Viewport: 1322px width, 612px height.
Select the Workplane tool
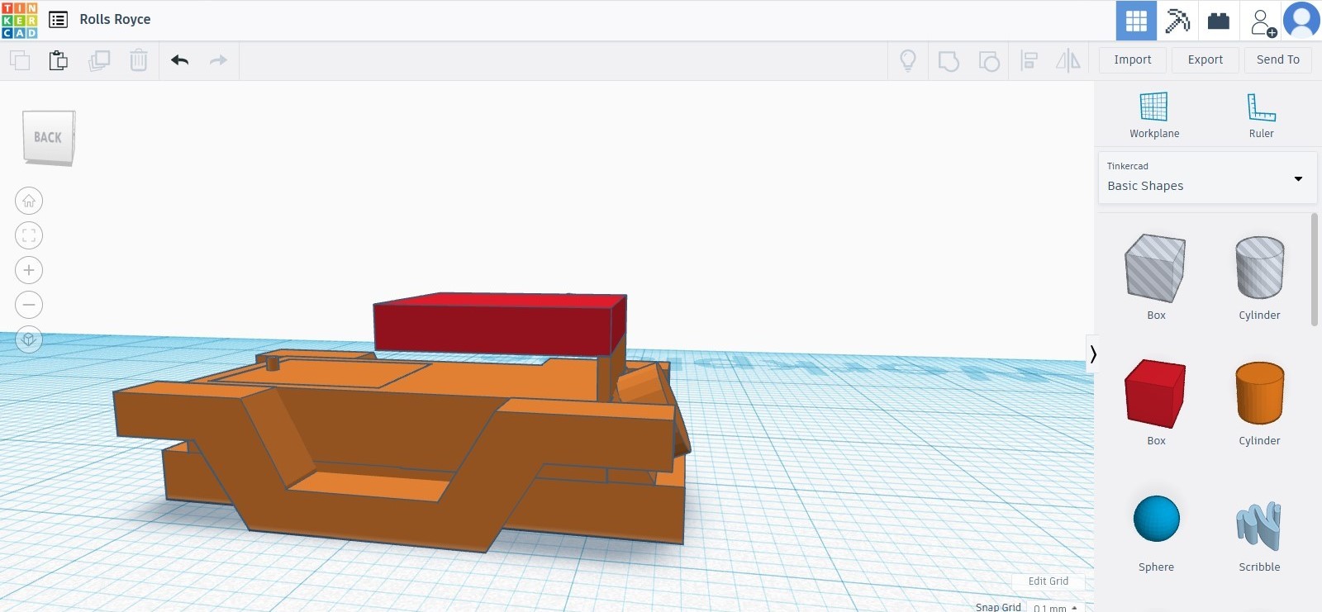point(1154,115)
